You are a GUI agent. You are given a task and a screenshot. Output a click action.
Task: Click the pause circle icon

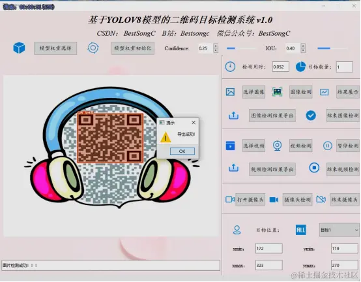click(327, 146)
